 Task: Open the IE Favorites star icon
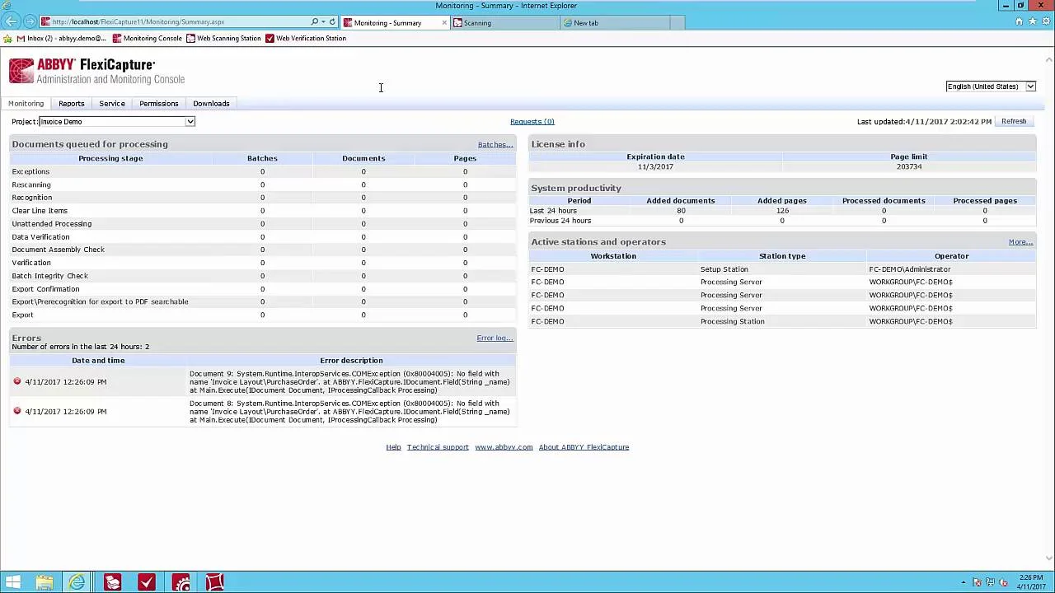(x=1032, y=21)
